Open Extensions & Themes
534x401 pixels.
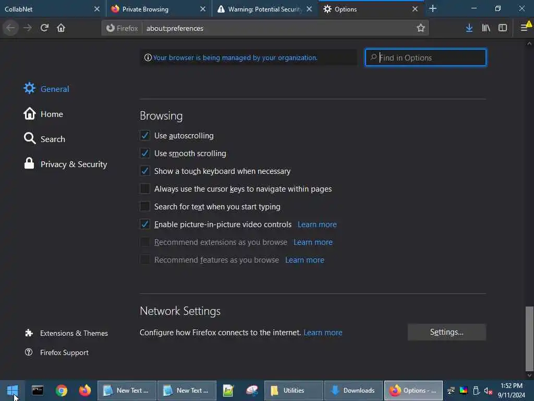coord(66,333)
